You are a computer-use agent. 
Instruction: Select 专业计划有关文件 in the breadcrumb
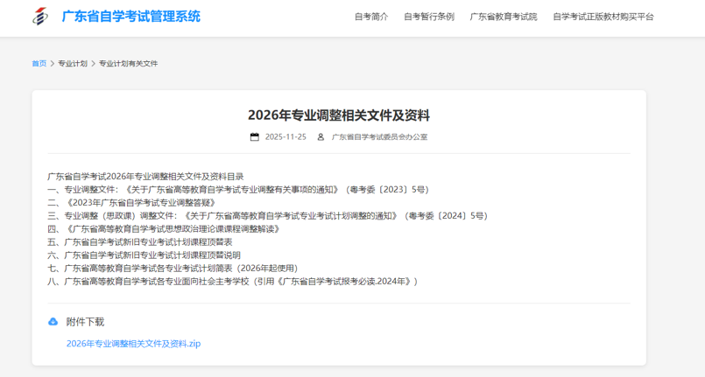coord(128,64)
